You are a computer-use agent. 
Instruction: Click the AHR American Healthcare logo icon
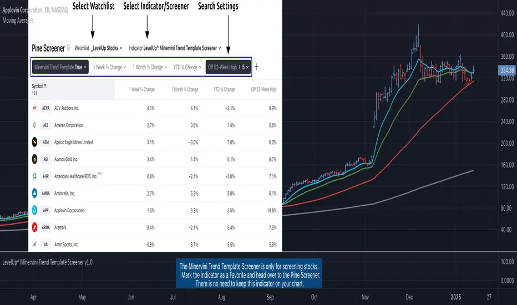point(34,176)
